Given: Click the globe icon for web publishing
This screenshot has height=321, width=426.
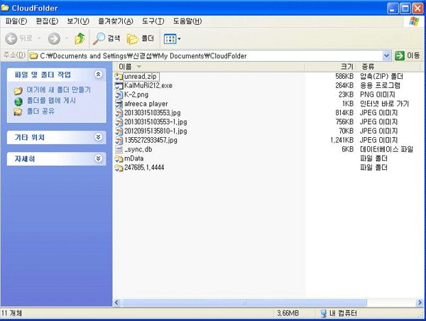Looking at the screenshot, I should coord(18,102).
